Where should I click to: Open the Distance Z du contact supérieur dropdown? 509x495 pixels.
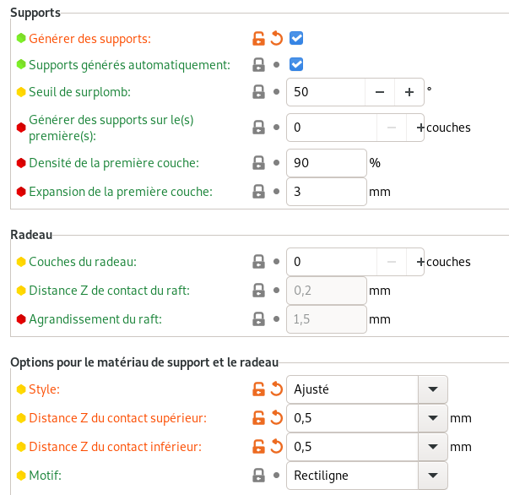(x=433, y=418)
